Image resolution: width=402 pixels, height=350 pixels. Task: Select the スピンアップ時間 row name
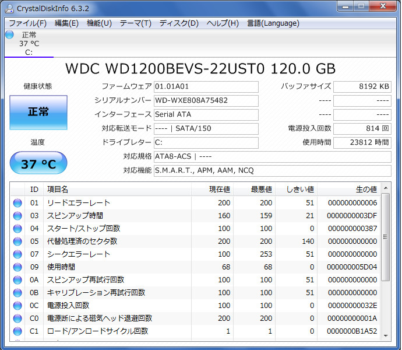coord(75,216)
